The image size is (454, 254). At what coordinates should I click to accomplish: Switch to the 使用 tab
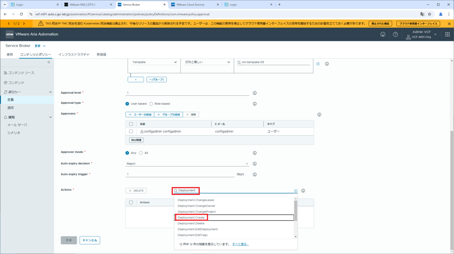(10, 55)
